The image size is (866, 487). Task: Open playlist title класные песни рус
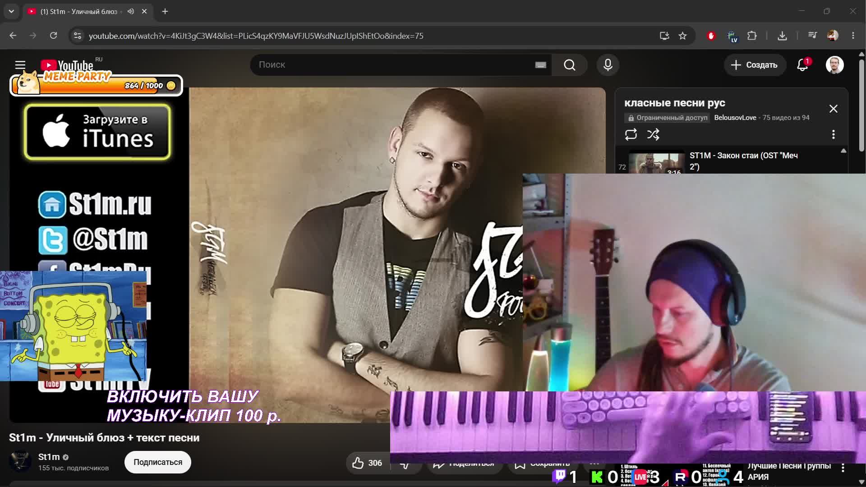click(674, 103)
